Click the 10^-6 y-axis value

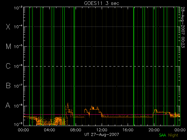tap(18, 66)
